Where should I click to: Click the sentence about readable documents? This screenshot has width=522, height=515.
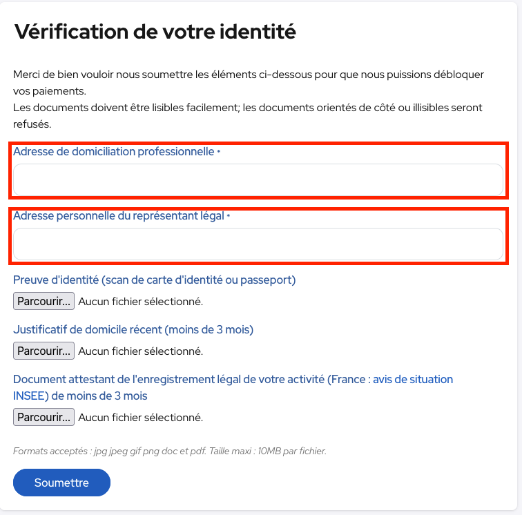247,116
